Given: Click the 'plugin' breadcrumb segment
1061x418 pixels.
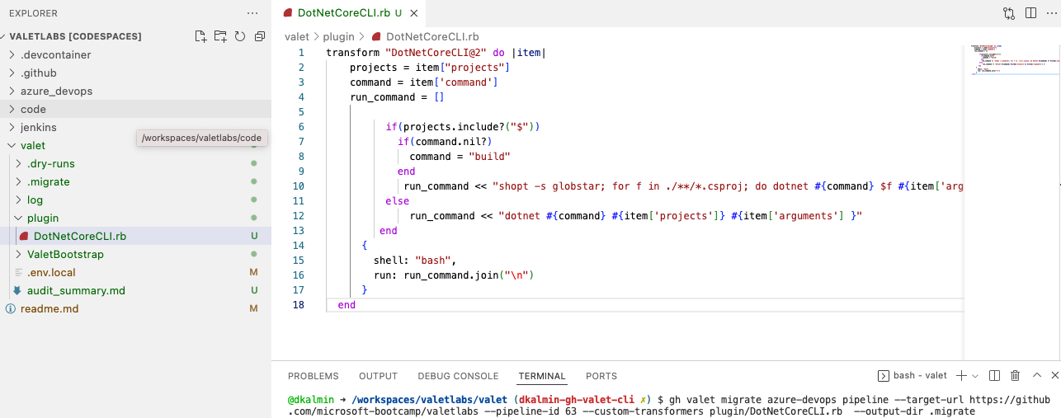Looking at the screenshot, I should point(338,36).
